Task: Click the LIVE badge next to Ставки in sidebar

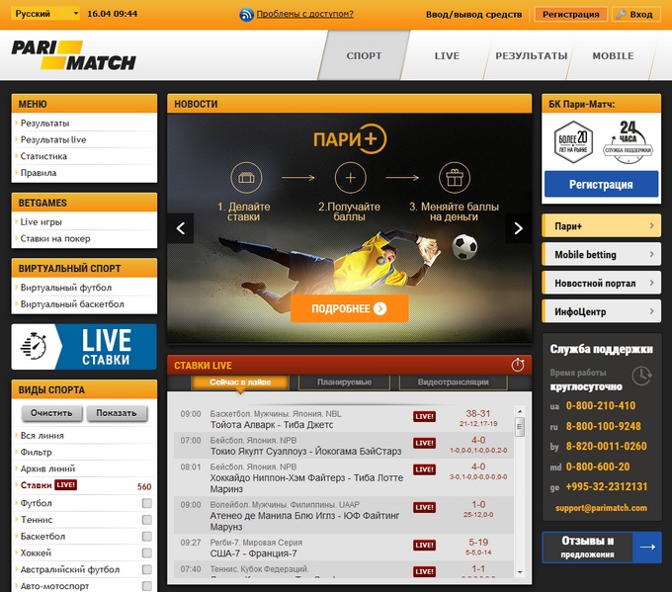Action: click(66, 485)
